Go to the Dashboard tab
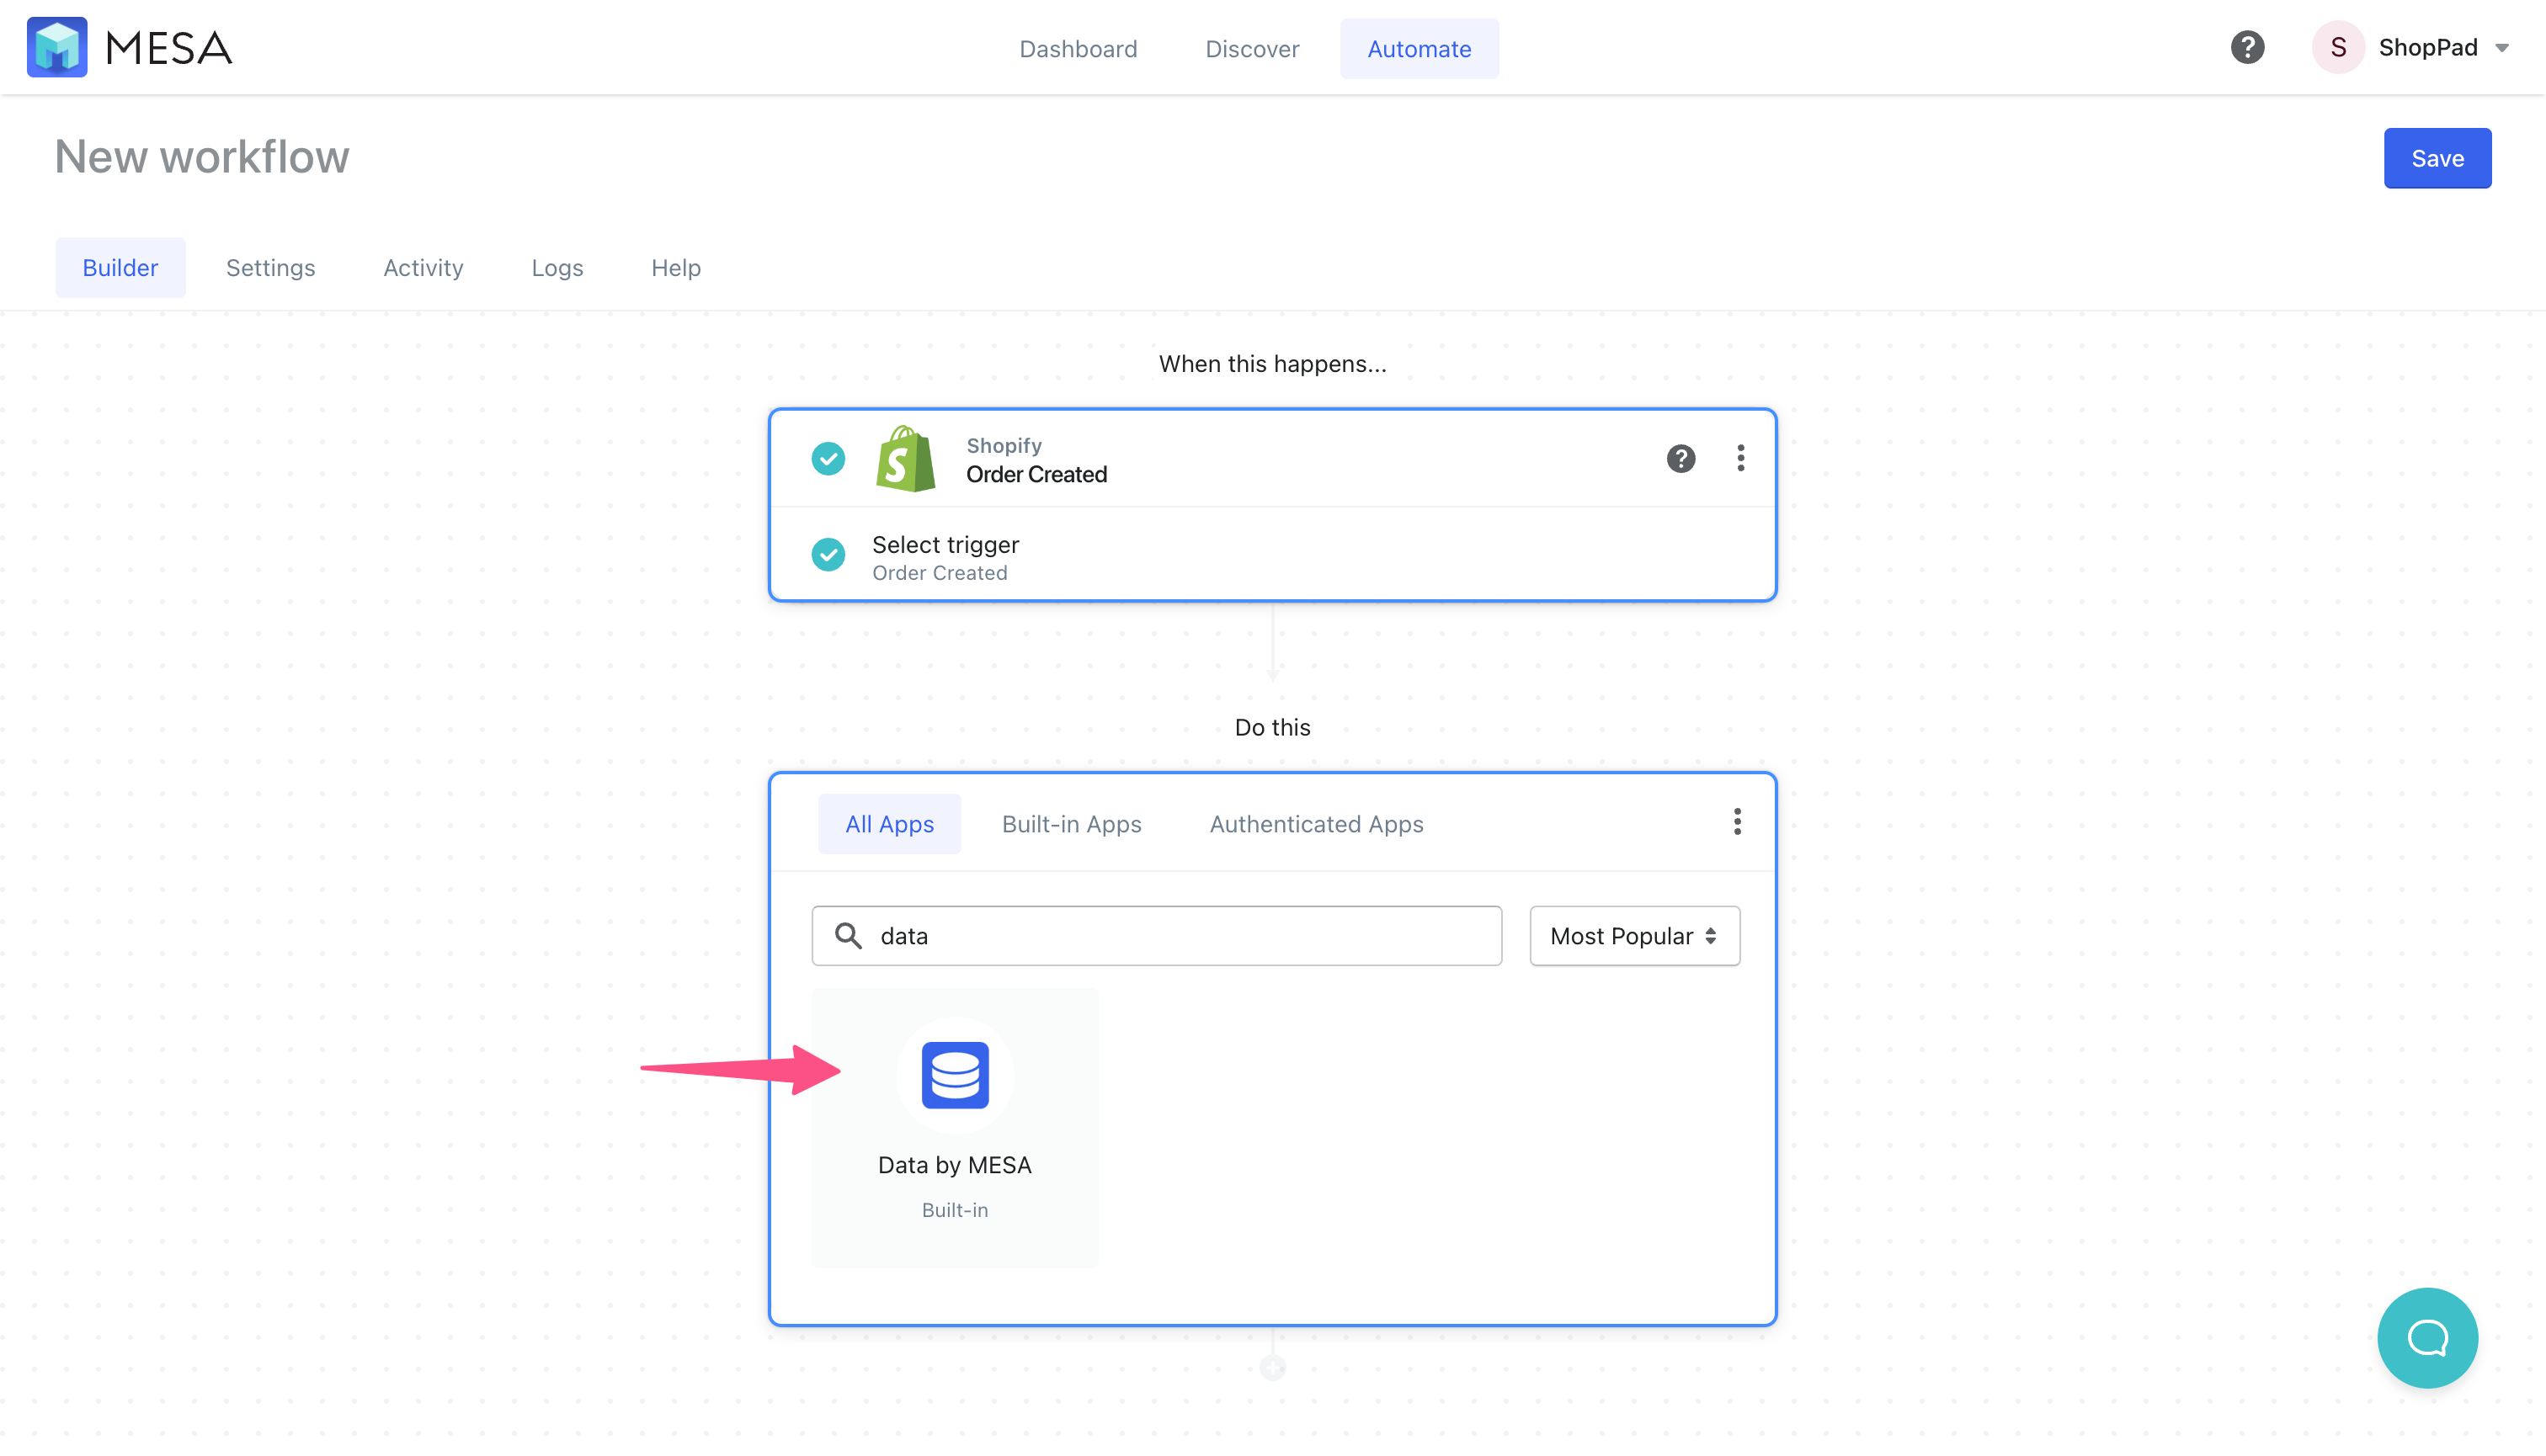The height and width of the screenshot is (1456, 2546). coord(1078,48)
